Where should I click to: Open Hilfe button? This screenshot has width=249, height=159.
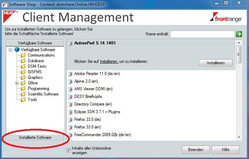tap(225, 149)
